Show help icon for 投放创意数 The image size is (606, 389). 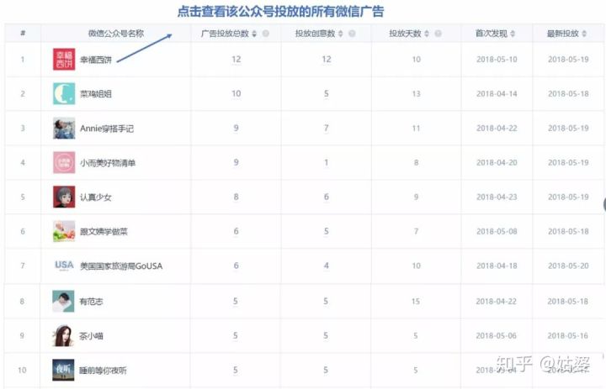pyautogui.click(x=352, y=34)
